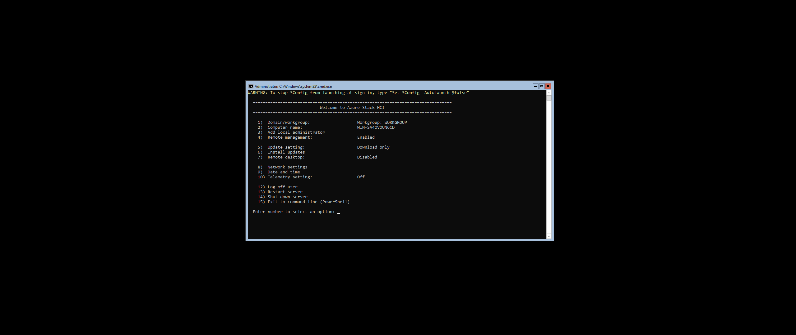Click the Network settings menu line

(287, 167)
